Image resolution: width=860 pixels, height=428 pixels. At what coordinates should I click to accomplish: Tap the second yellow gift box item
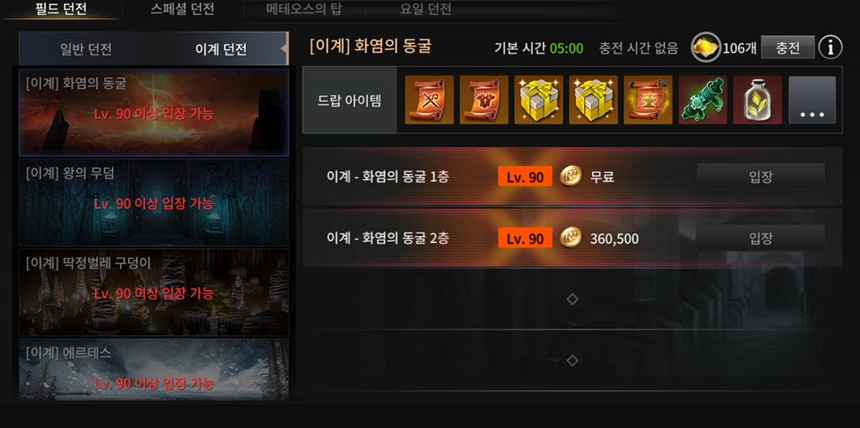[593, 99]
